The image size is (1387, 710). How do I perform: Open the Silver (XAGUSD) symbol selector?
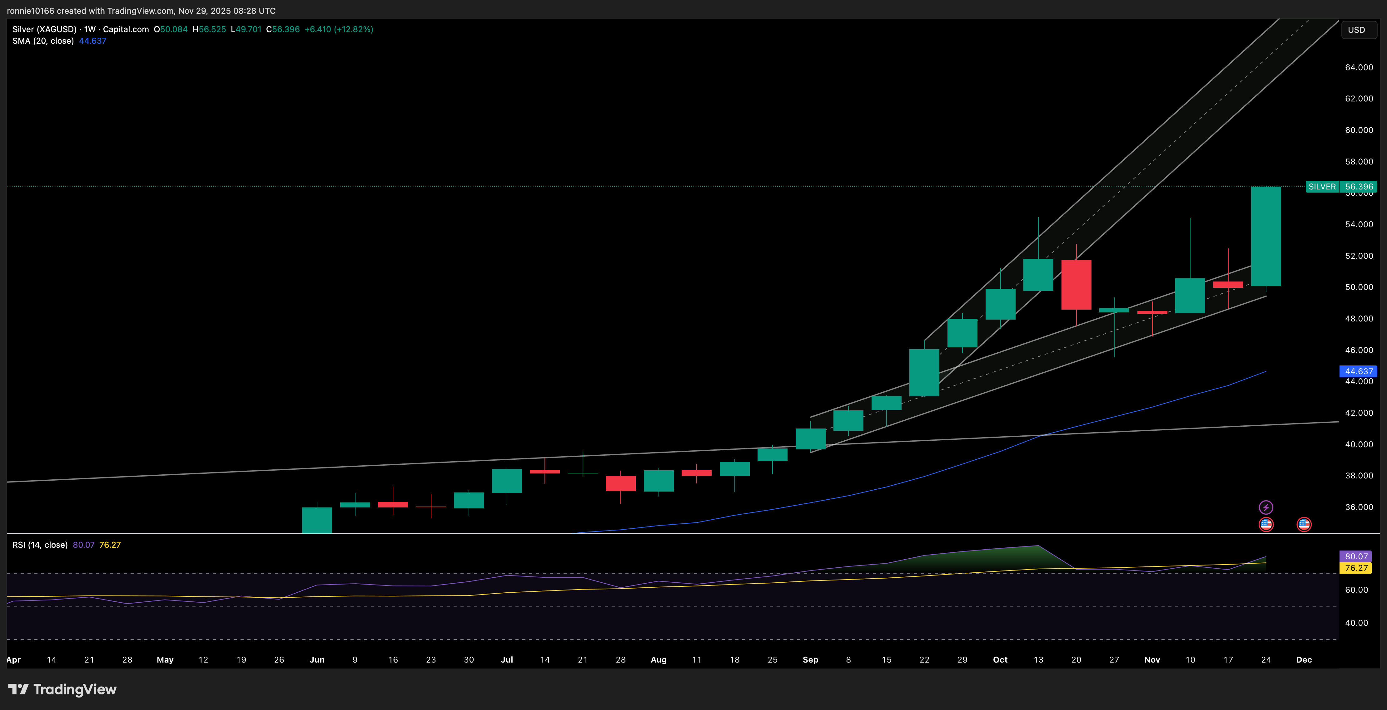click(46, 30)
